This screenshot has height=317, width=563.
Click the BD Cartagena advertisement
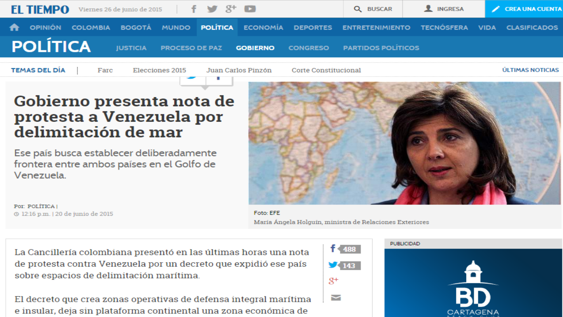point(473,283)
